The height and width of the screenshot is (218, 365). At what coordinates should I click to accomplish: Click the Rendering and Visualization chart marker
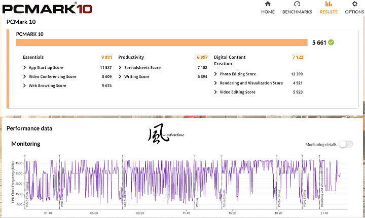pyautogui.click(x=322, y=189)
